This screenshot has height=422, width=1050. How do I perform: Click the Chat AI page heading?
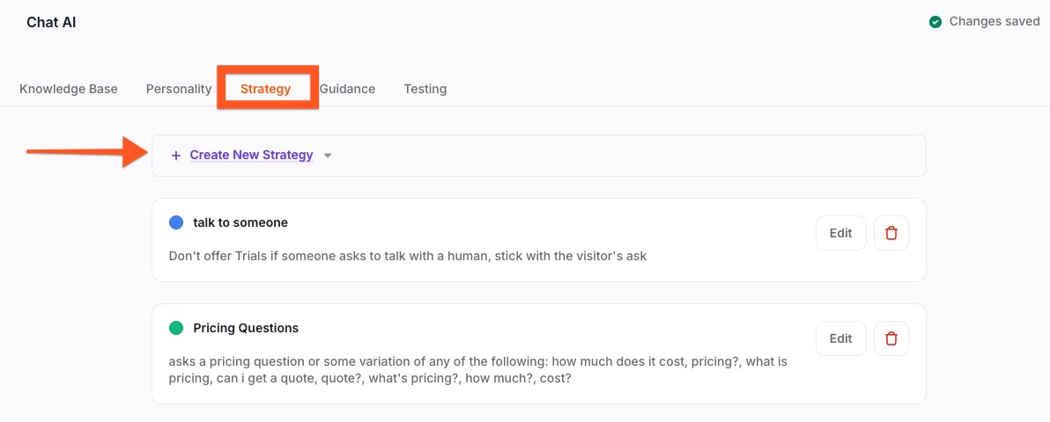coord(51,23)
